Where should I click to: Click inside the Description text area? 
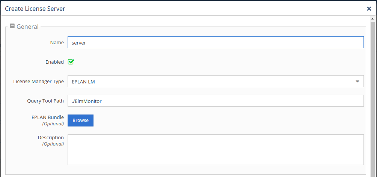click(215, 149)
